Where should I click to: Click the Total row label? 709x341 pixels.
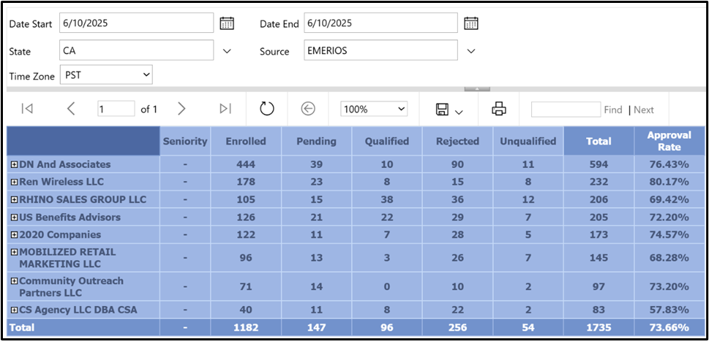[x=22, y=327]
